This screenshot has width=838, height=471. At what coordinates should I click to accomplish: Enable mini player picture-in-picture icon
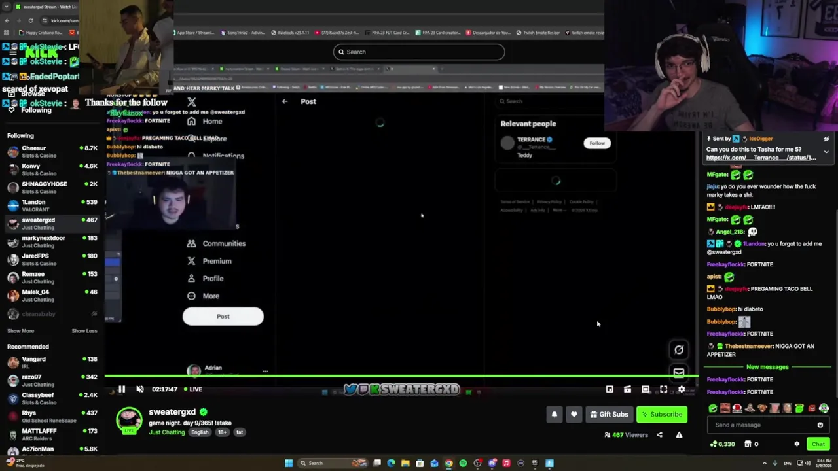tap(610, 389)
